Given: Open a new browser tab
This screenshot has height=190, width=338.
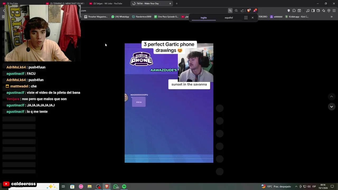Looking at the screenshot, I should pyautogui.click(x=177, y=3).
